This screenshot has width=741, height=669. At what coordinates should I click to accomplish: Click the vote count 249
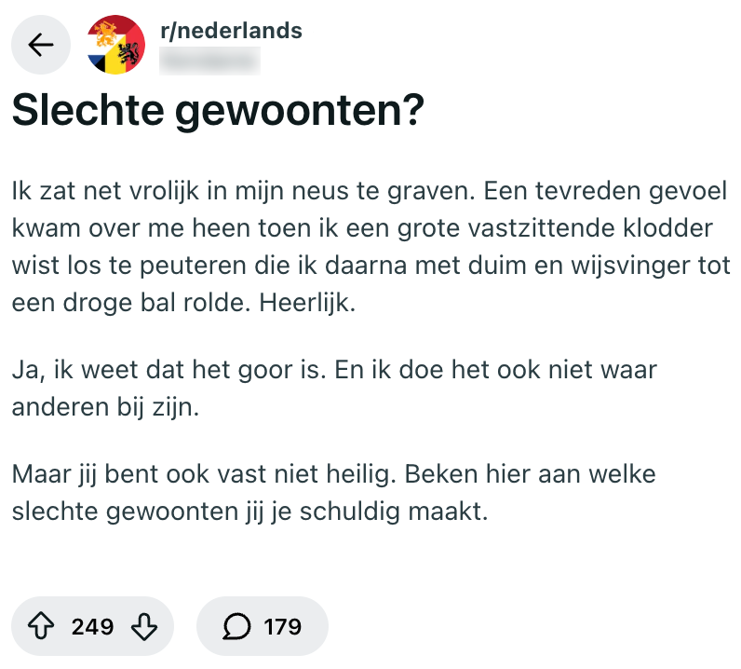[92, 626]
